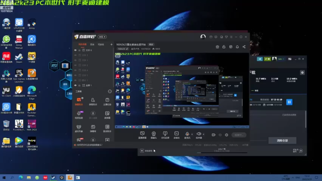The image size is (322, 181).
Task: Open the Windows Start menu
Action: coord(4,177)
